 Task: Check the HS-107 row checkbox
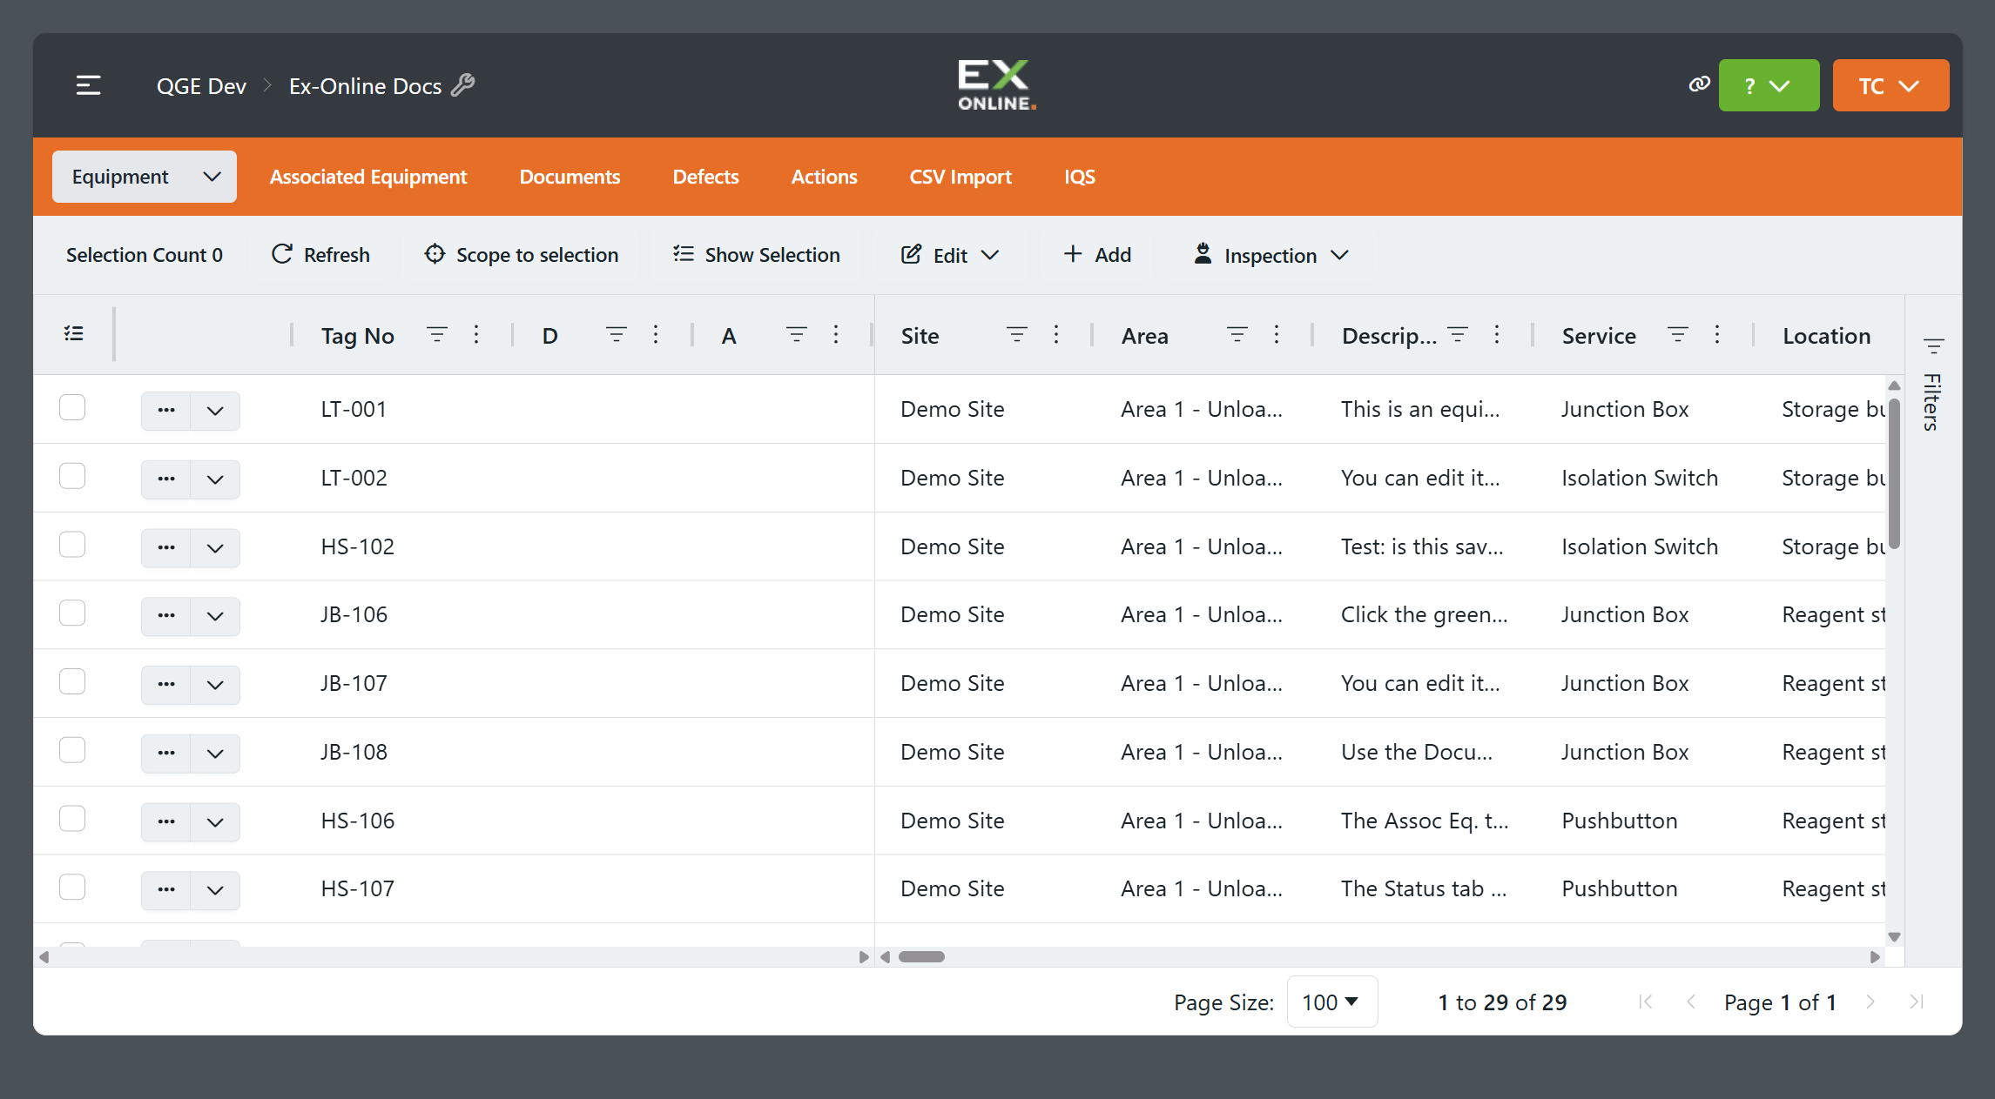(x=72, y=888)
